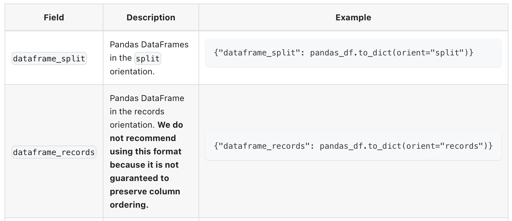Click "Pandas DataFrames" text in split description
This screenshot has height=221, width=512.
tap(149, 45)
